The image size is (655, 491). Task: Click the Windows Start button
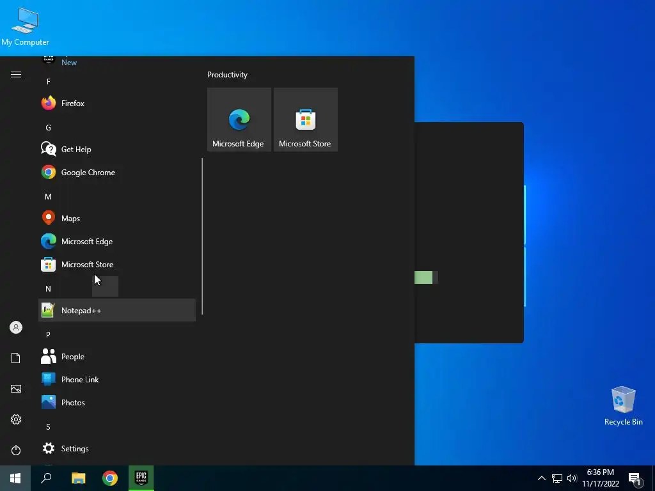coord(15,478)
